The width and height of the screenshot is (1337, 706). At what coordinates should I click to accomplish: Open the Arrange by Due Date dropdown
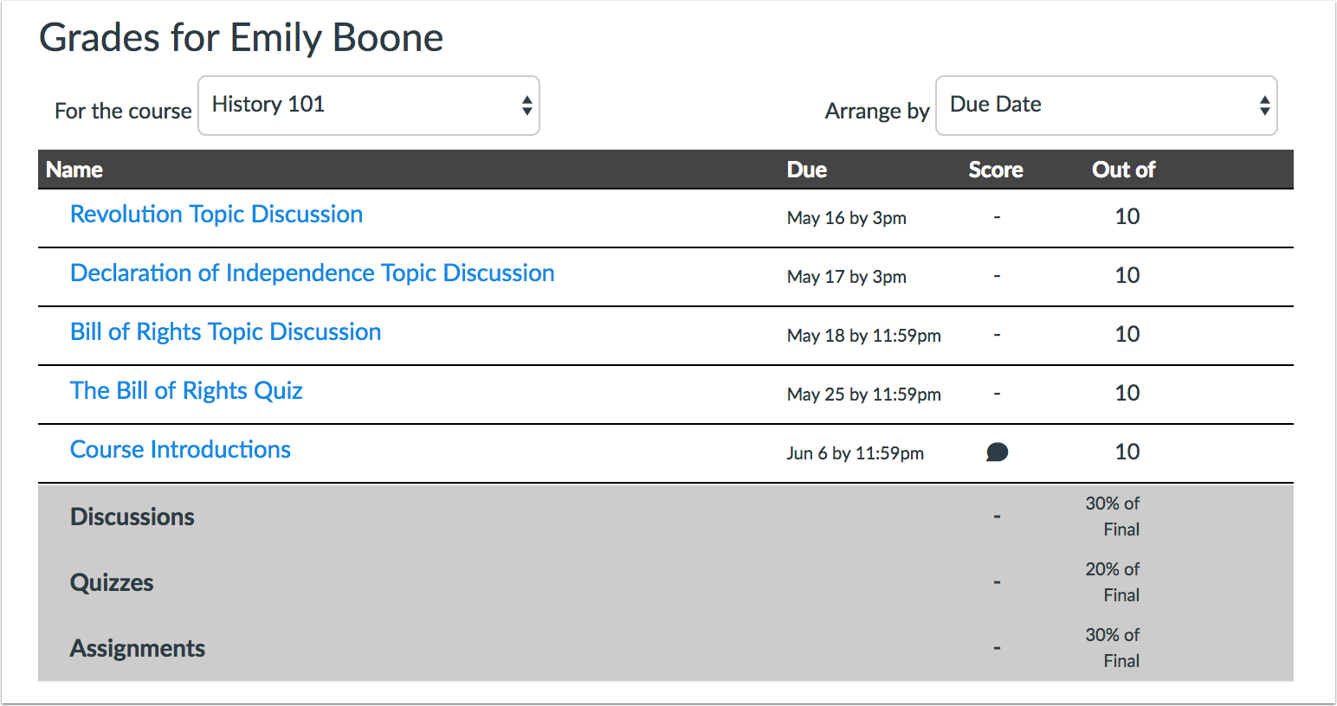click(1106, 106)
